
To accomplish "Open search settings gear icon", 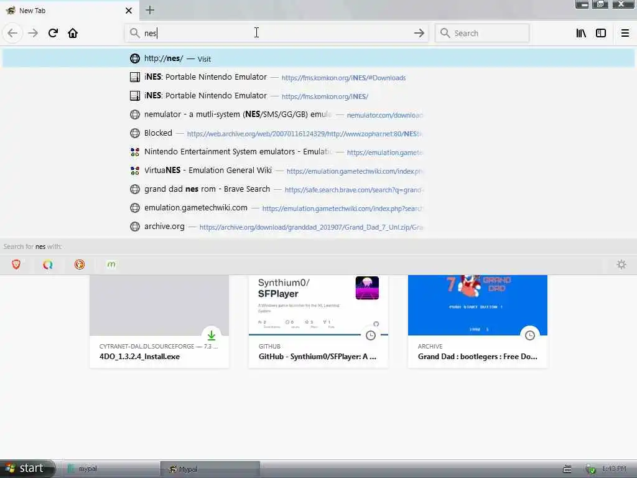I will (x=621, y=265).
